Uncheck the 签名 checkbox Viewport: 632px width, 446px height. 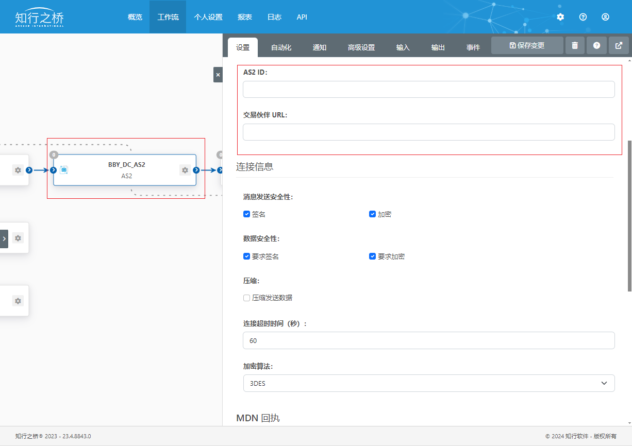click(246, 214)
